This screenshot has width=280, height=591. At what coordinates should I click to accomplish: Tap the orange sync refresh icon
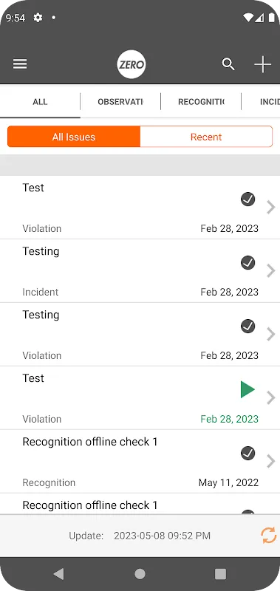coord(269,536)
